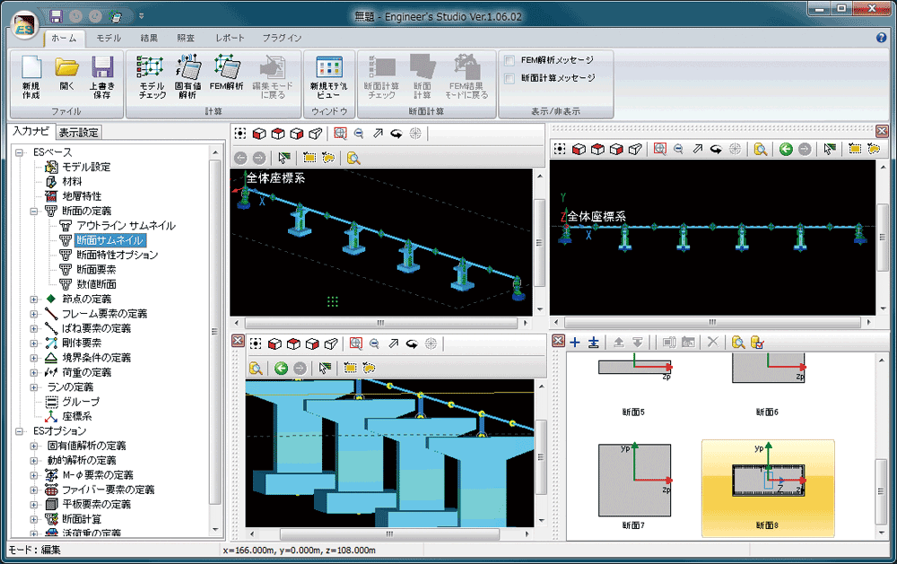Expand 境界条件の定義 node
This screenshot has width=897, height=564.
(x=34, y=358)
